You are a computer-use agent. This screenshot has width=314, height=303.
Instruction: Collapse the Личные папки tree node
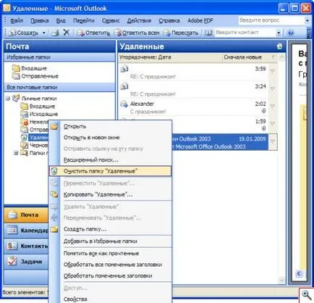point(8,99)
